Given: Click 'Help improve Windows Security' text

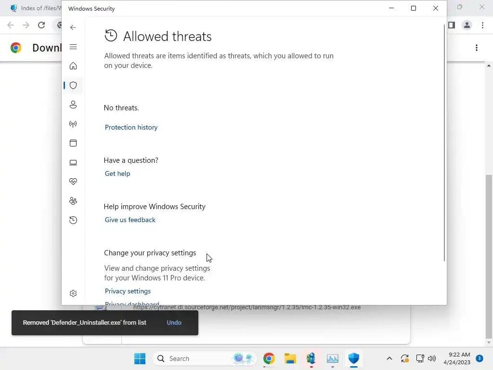Looking at the screenshot, I should click(x=155, y=207).
